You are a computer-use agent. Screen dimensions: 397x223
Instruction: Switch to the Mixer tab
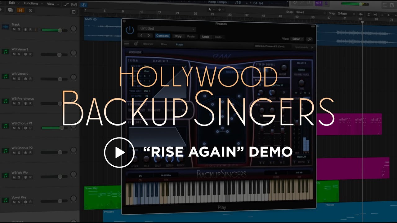(x=164, y=44)
